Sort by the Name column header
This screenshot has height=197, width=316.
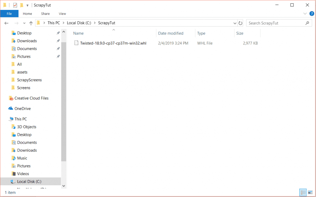pos(78,33)
